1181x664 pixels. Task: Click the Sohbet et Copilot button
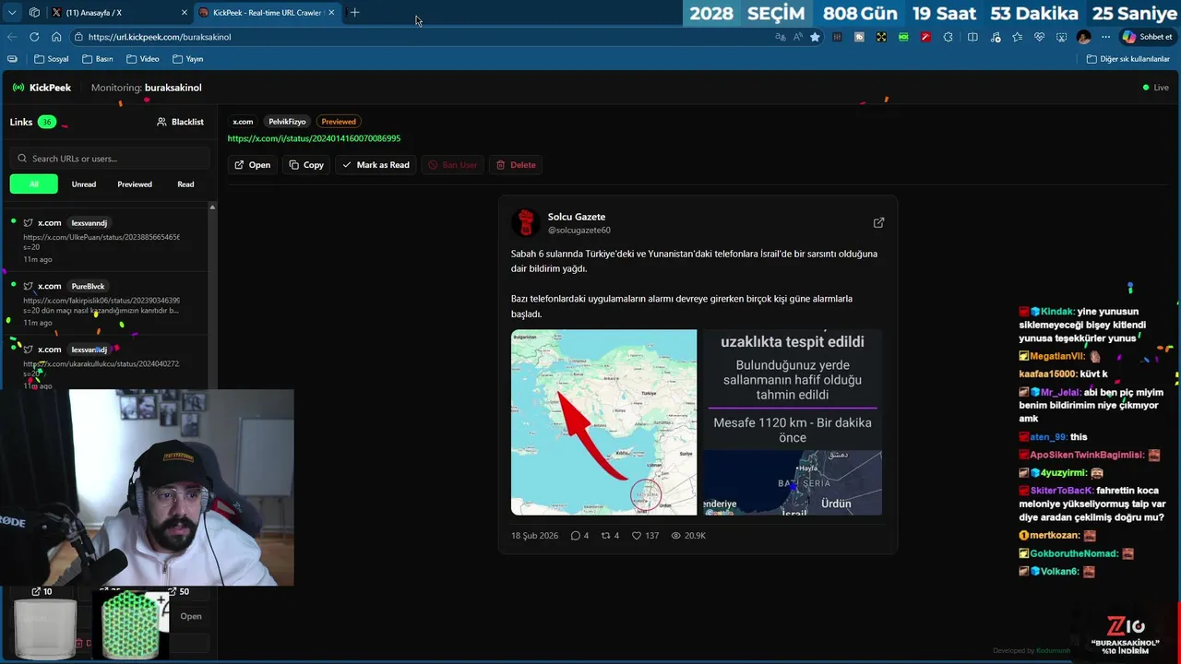pyautogui.click(x=1147, y=37)
